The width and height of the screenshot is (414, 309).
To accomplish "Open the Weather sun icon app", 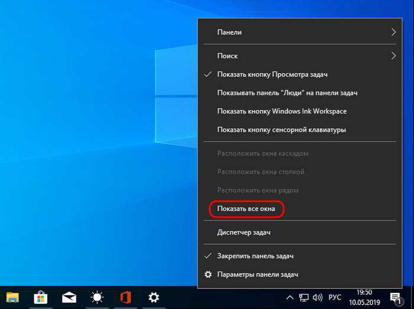I will [97, 297].
